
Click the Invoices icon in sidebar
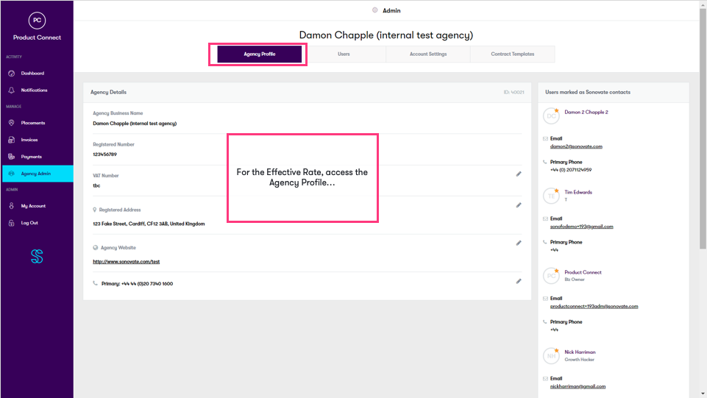pos(12,140)
